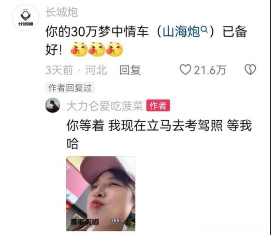This screenshot has height=235, width=271.
Task: Click the 大力仑爱吃菠菜 username
Action: 105,106
